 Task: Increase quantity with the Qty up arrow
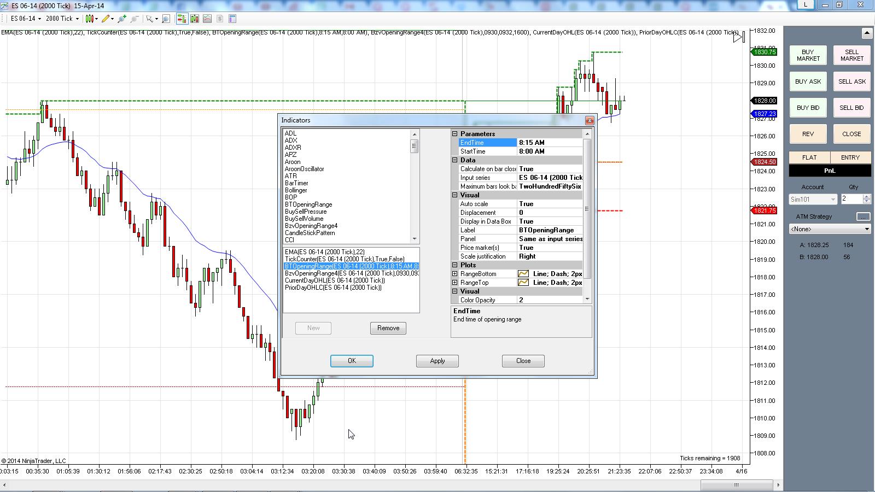[x=866, y=197]
